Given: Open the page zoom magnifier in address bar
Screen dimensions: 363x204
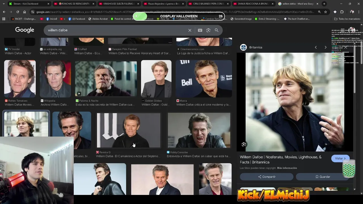Looking at the screenshot, I should pos(319,12).
